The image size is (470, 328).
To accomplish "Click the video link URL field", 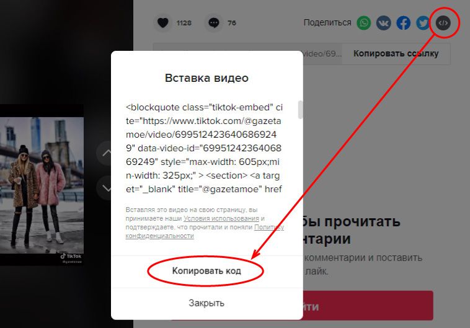I will point(322,54).
